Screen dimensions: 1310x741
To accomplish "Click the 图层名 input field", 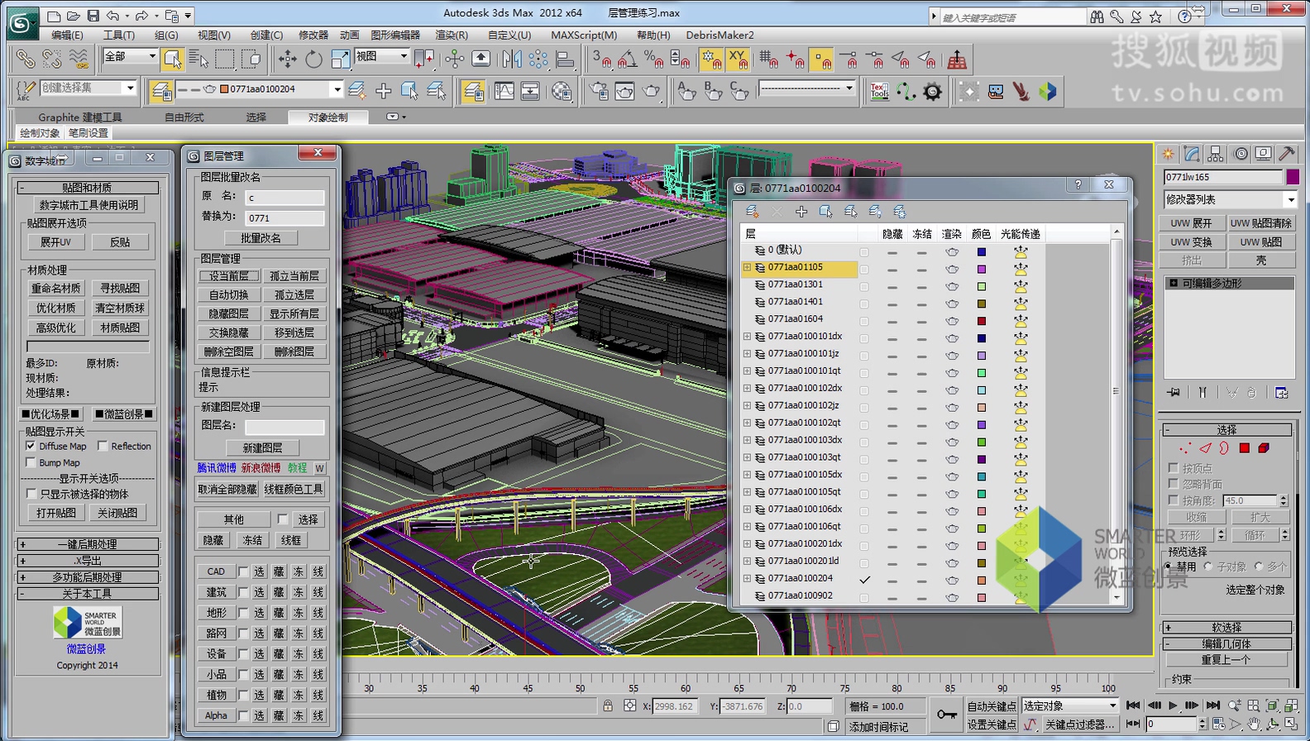I will pos(284,427).
